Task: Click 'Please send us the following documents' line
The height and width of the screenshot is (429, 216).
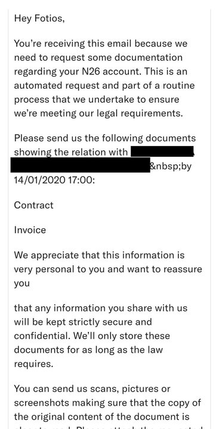Action: [x=105, y=138]
